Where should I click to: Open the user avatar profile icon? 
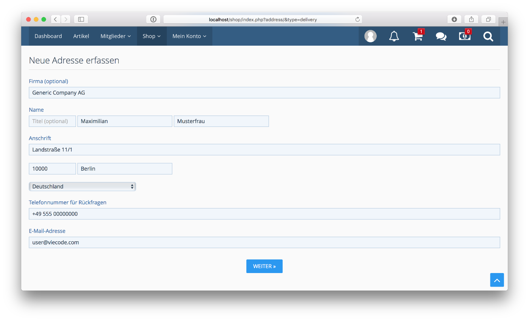point(370,36)
